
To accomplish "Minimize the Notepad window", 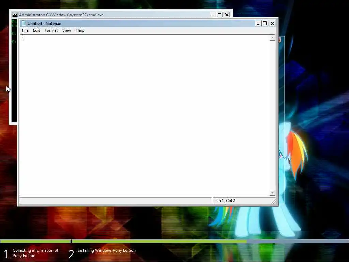I will click(258, 24).
